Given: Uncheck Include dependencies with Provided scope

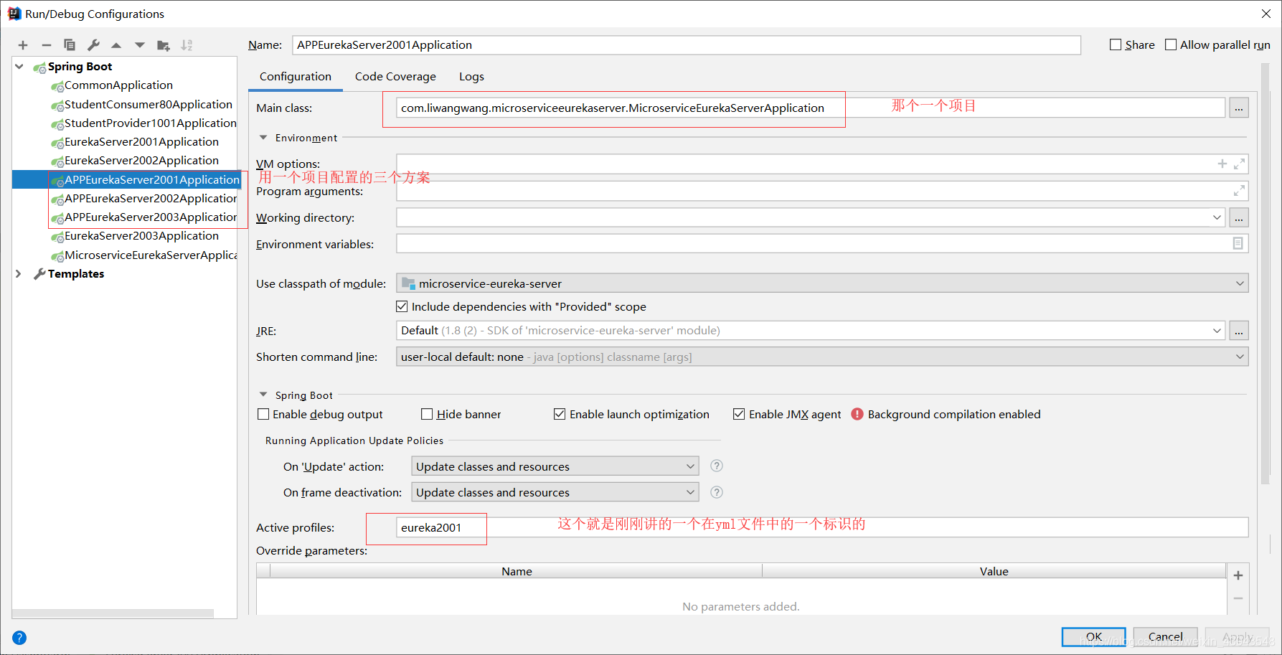Looking at the screenshot, I should coord(402,306).
